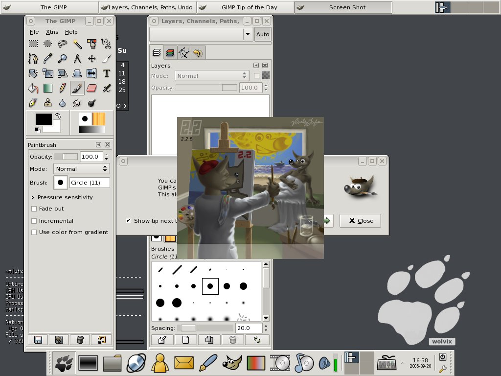Switch to the Channels tab

click(x=170, y=52)
